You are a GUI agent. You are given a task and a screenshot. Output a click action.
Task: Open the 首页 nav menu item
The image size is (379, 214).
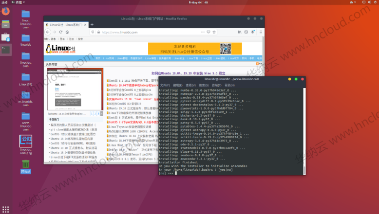click(98, 58)
